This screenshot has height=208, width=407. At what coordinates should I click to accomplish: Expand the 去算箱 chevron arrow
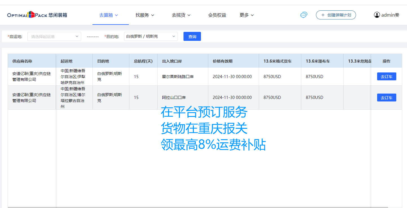[116, 15]
